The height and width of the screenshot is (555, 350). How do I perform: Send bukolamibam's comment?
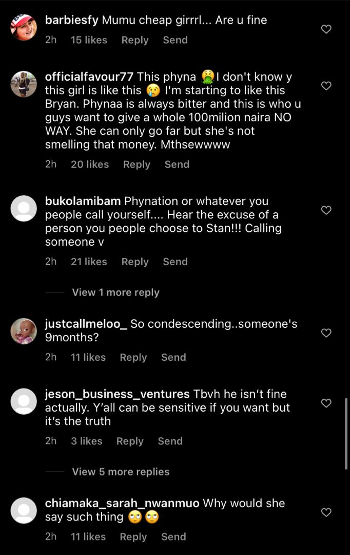(x=175, y=262)
